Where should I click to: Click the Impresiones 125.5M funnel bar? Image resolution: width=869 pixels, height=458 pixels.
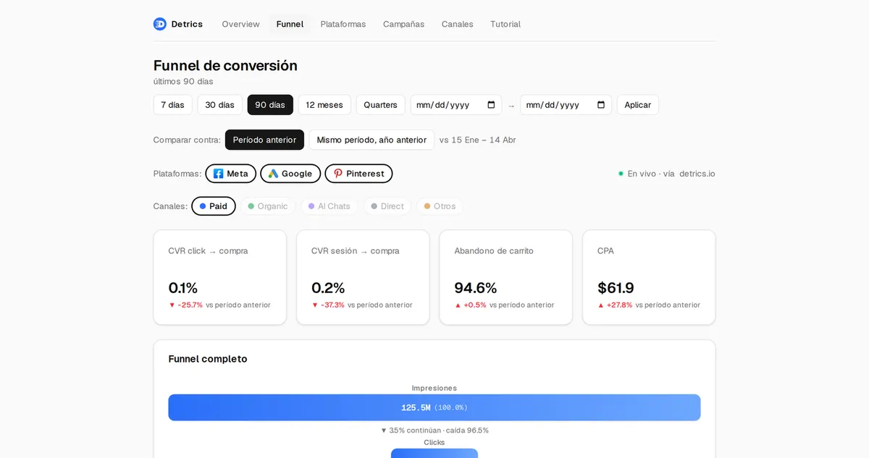pos(434,407)
